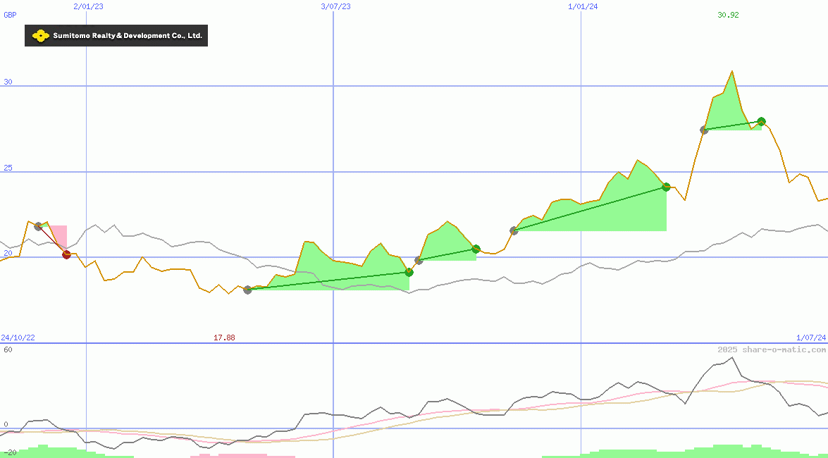Click the 30.92 high price label
The width and height of the screenshot is (828, 458).
[x=728, y=15]
